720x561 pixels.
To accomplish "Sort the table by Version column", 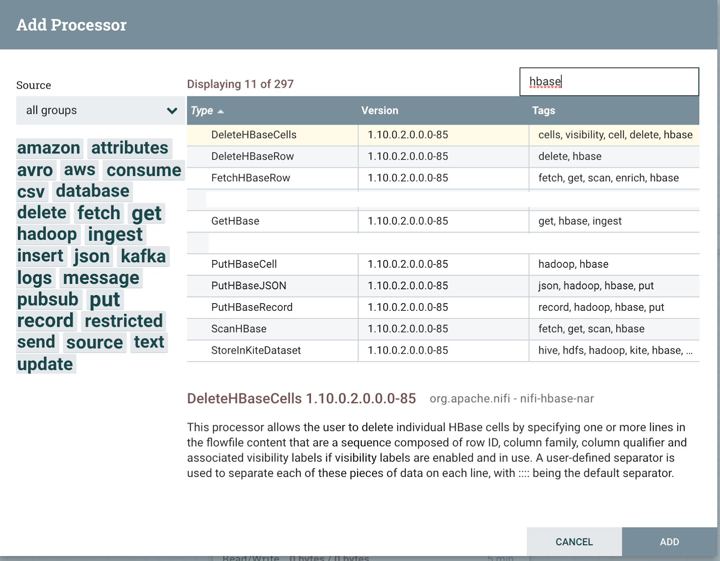I will (380, 110).
